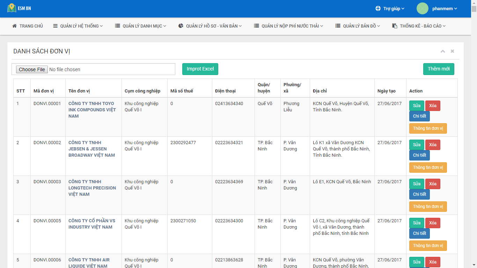Open Chi tiết for DONVI.00002
Image resolution: width=477 pixels, height=268 pixels.
(x=419, y=155)
